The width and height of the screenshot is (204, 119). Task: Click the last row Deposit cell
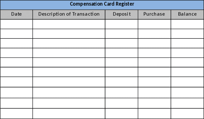pos(122,113)
